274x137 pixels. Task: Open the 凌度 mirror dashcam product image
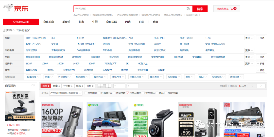point(244,120)
